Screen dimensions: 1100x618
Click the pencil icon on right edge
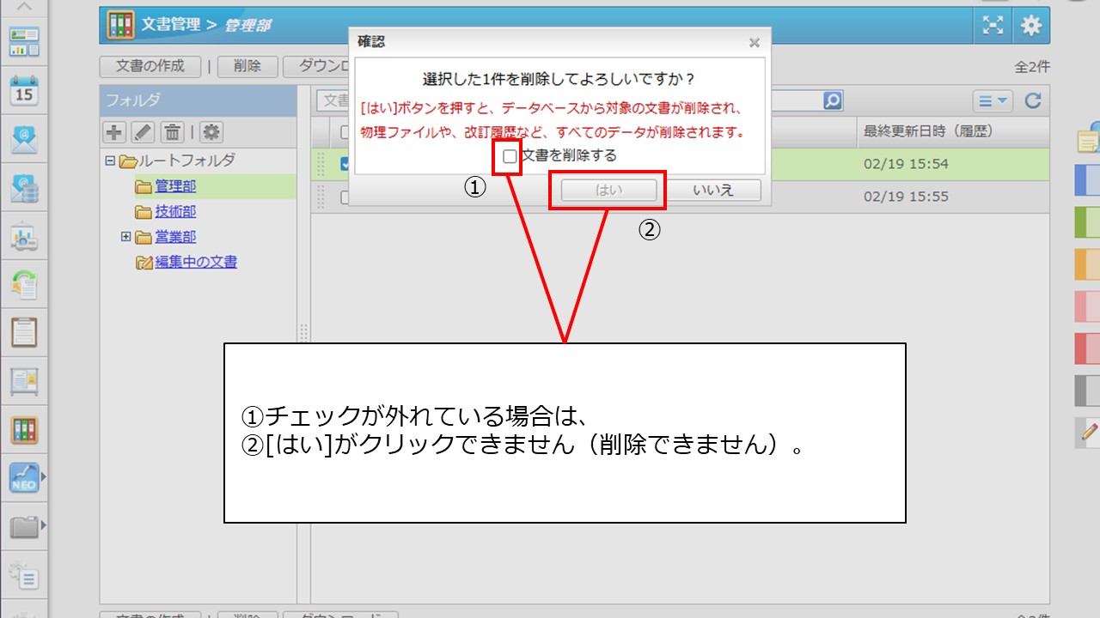tap(1089, 433)
